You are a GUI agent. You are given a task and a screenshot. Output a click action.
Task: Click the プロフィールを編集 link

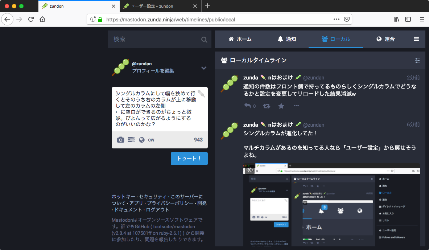[x=153, y=71]
